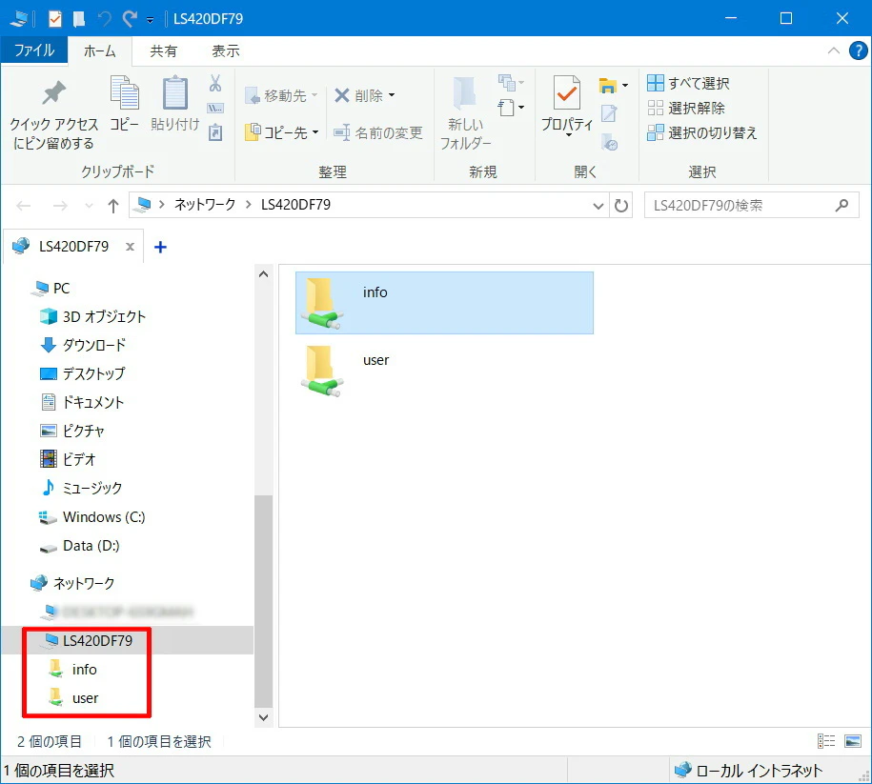The image size is (872, 784).
Task: Select PC in navigation tree
Action: click(51, 288)
